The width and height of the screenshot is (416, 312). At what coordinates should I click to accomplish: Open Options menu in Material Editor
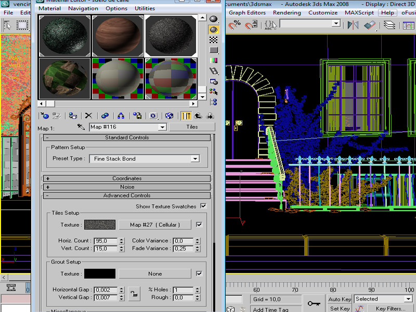pos(116,8)
